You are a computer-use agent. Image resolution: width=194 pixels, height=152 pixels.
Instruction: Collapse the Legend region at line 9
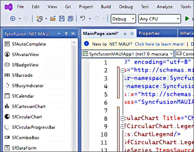123,127
